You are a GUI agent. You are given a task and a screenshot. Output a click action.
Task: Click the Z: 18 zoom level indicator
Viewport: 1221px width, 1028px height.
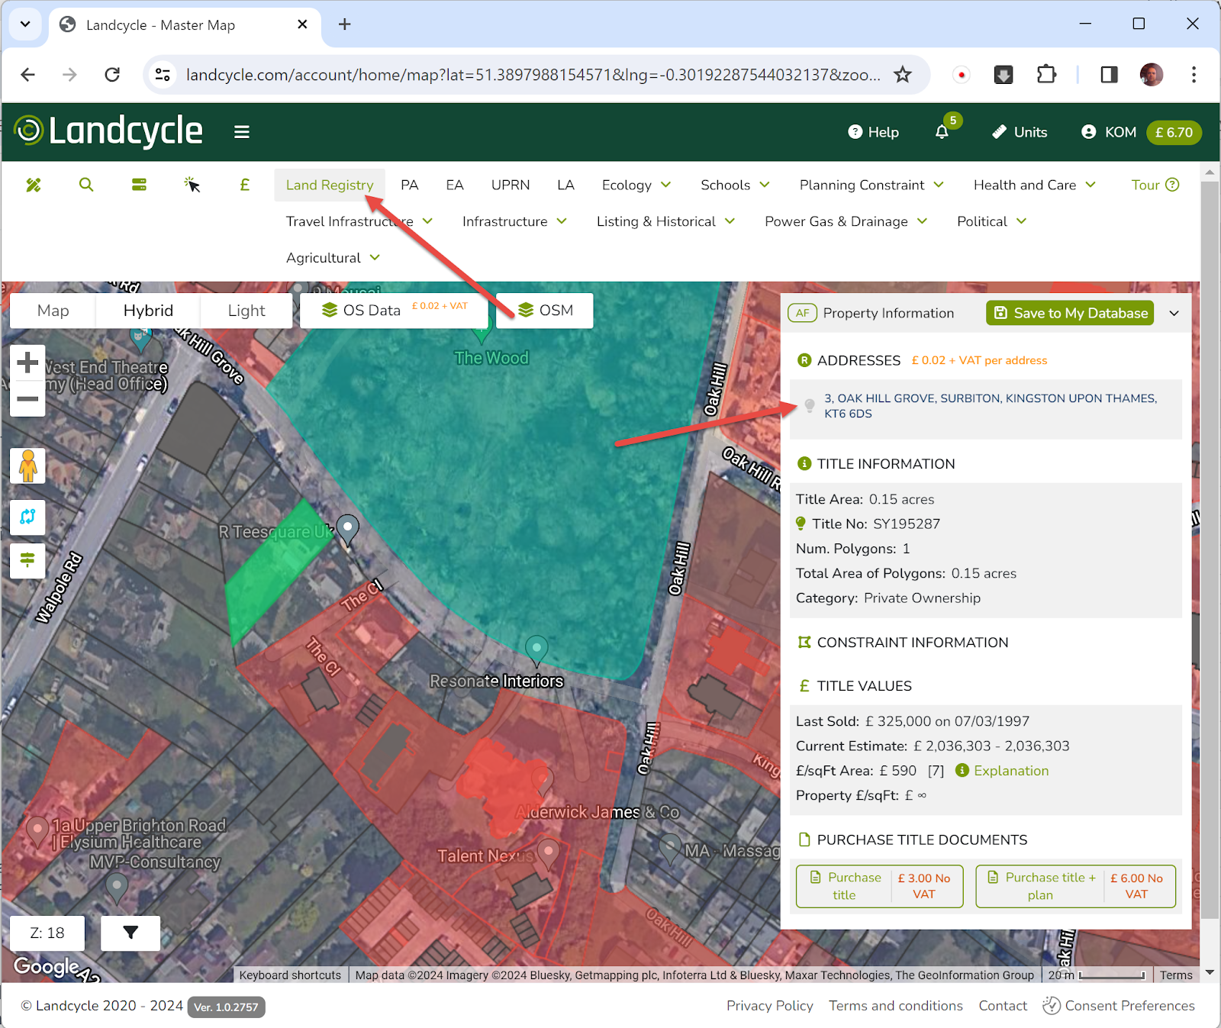pyautogui.click(x=47, y=933)
